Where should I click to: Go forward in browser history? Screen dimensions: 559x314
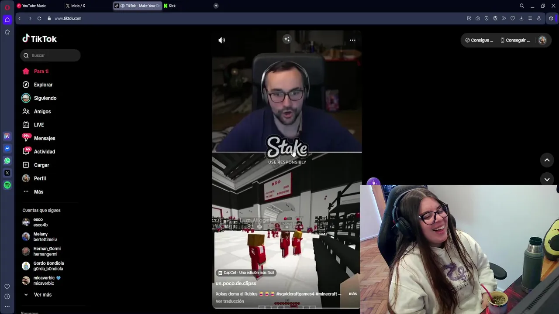(x=30, y=18)
